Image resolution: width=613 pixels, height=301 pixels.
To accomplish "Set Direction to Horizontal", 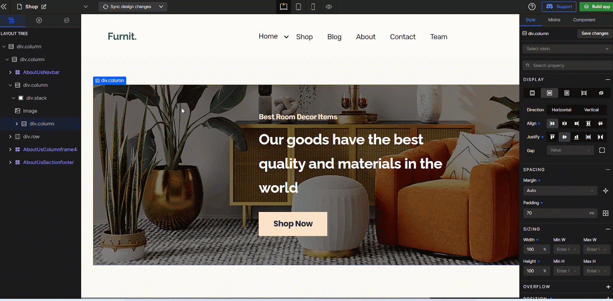I will pos(561,110).
